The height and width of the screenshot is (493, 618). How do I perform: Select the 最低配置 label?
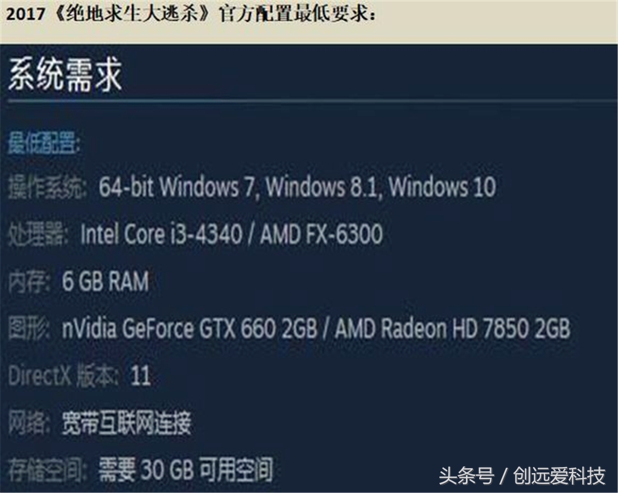[x=43, y=142]
